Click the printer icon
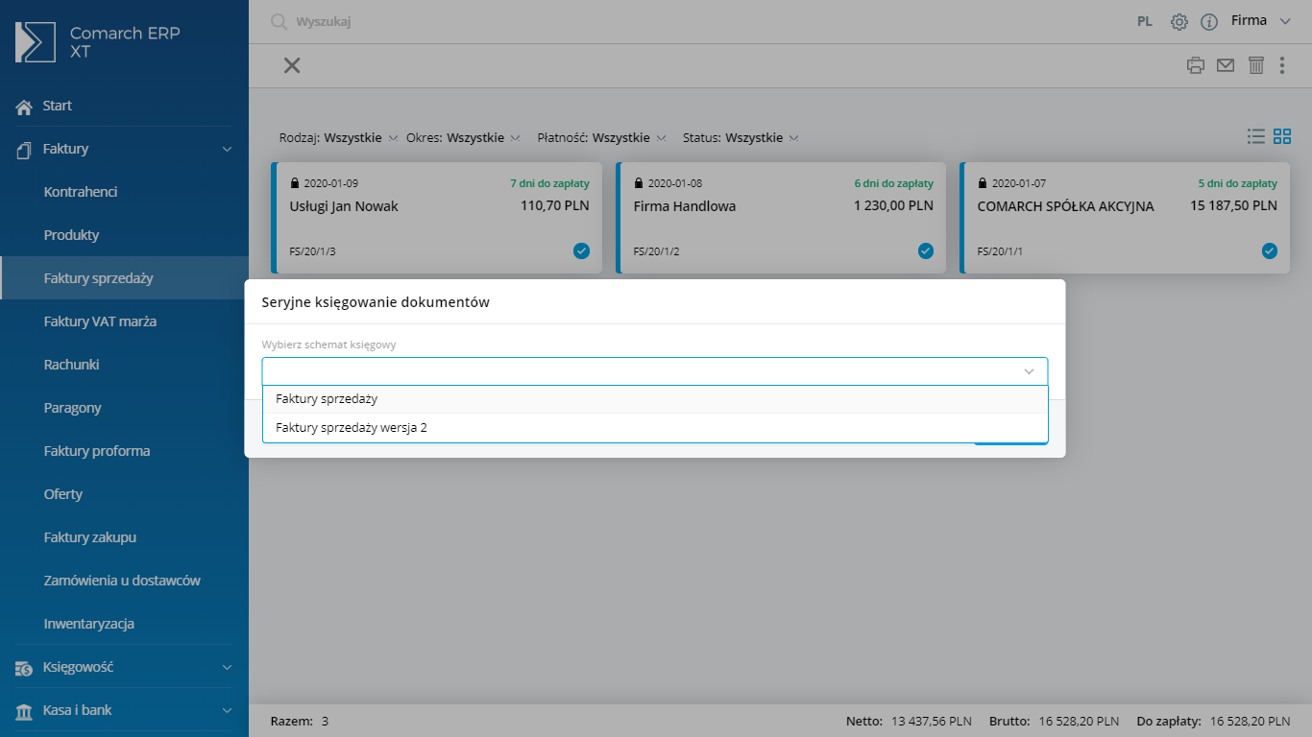Viewport: 1312px width, 737px height. 1196,65
